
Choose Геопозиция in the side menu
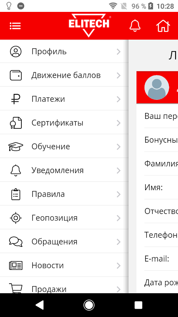(64, 218)
